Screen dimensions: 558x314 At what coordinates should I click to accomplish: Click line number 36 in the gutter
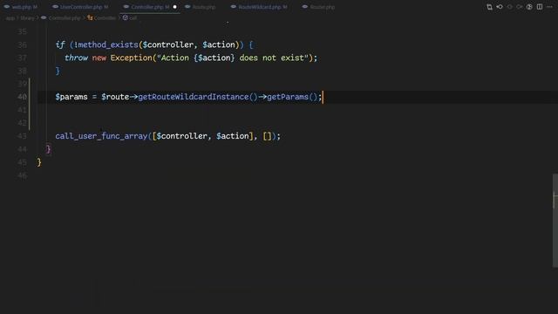tap(22, 44)
